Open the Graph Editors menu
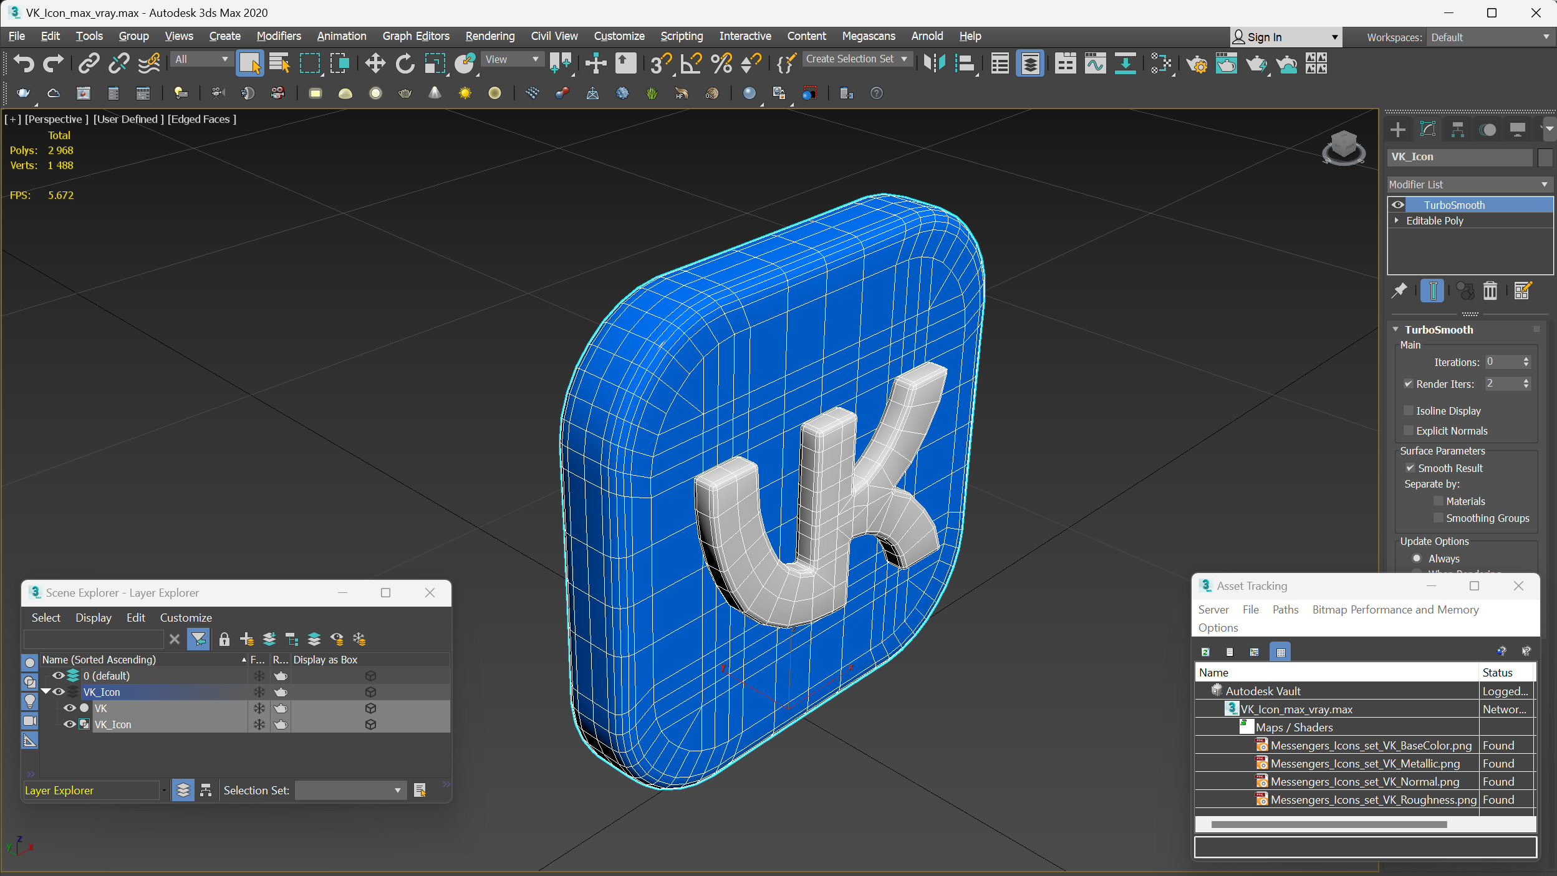 coord(416,36)
